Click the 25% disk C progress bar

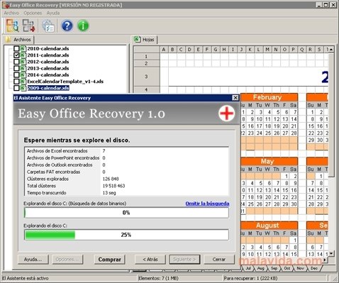[126, 235]
